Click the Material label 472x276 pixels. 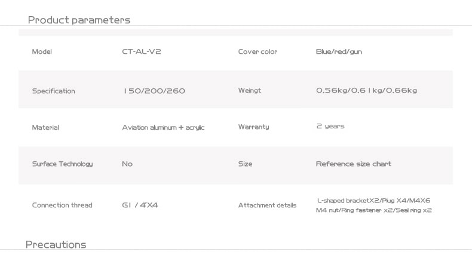(x=45, y=127)
